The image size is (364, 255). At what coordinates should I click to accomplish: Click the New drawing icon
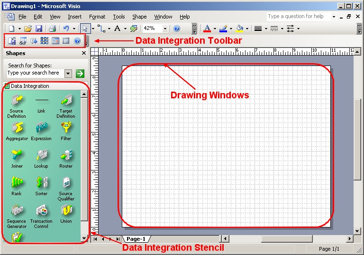tap(11, 28)
